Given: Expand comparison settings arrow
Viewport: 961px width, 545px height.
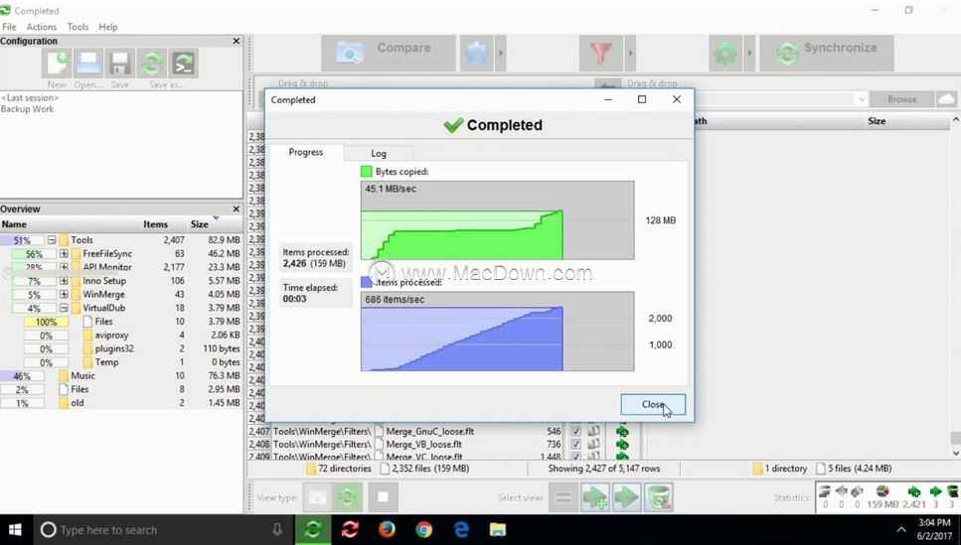Looking at the screenshot, I should pos(501,54).
